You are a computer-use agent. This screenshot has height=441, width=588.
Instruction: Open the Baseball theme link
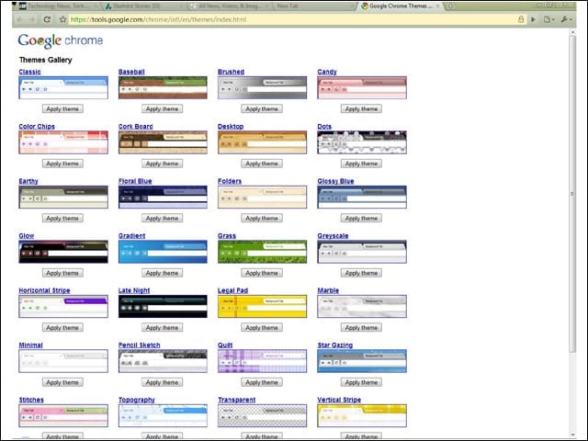[x=131, y=72]
